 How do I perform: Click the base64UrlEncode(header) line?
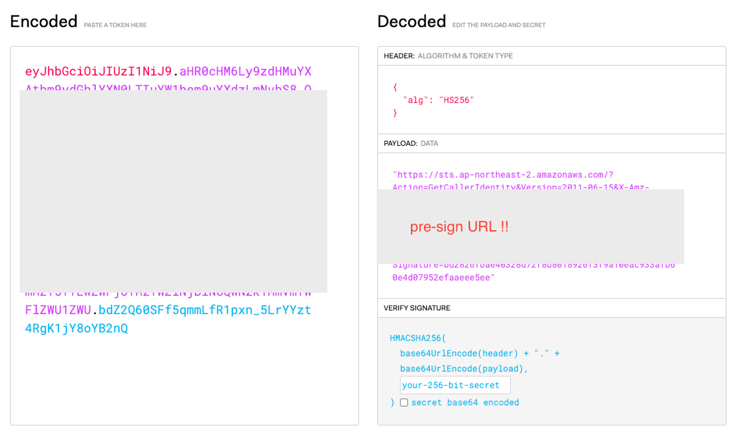click(x=459, y=353)
